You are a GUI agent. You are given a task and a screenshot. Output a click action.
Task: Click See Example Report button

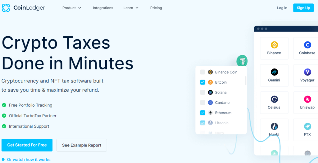tap(82, 145)
